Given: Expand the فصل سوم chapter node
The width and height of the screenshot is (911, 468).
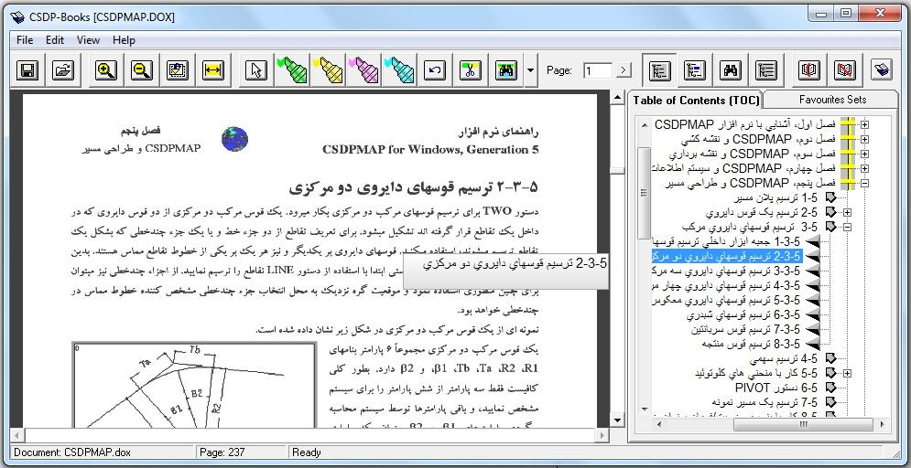Looking at the screenshot, I should pos(865,154).
